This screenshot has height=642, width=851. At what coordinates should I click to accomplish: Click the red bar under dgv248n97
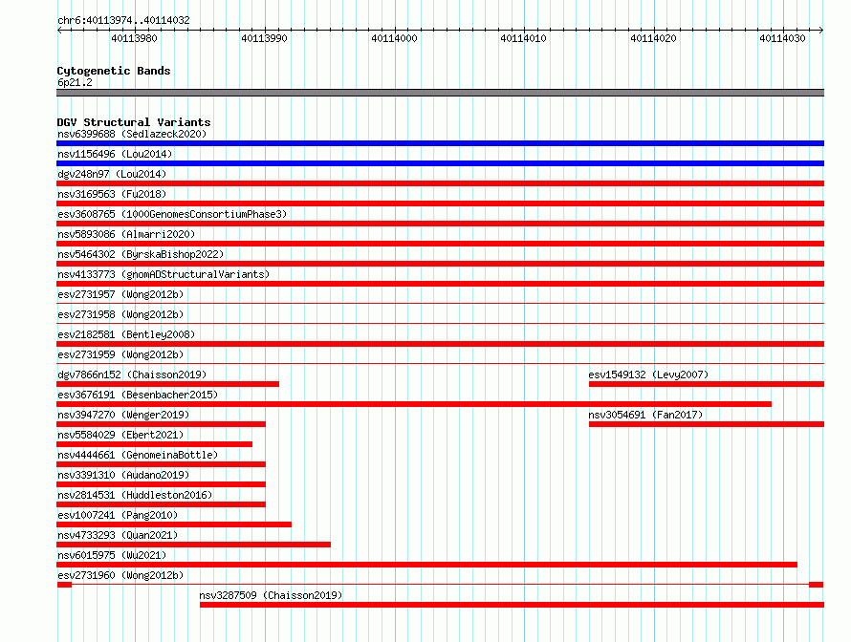(440, 183)
